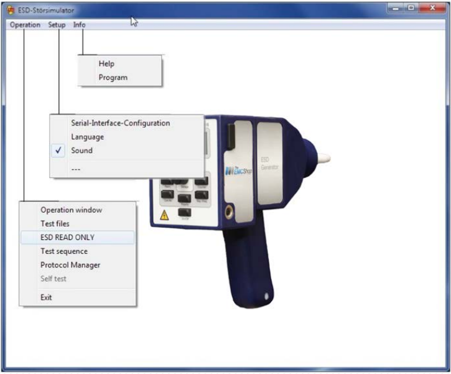Click the ESD-Störsimulator app icon in title bar
This screenshot has width=451, height=374.
point(11,11)
